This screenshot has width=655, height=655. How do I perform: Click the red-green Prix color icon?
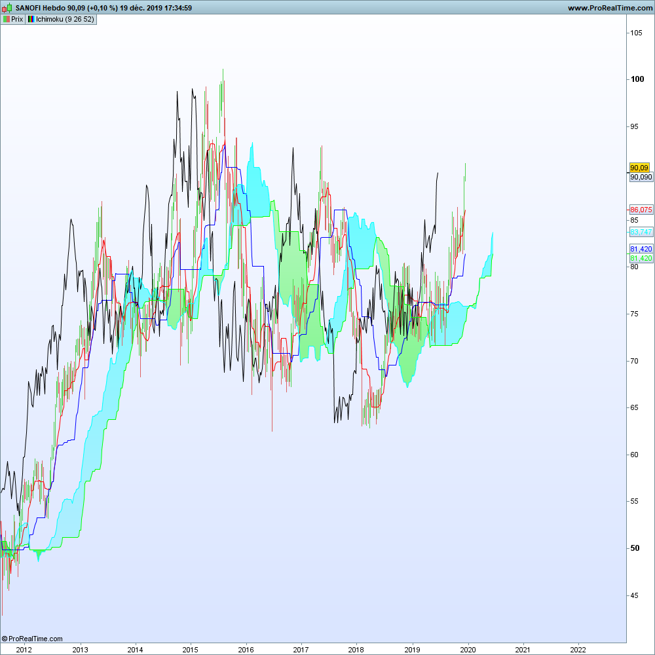pyautogui.click(x=7, y=19)
